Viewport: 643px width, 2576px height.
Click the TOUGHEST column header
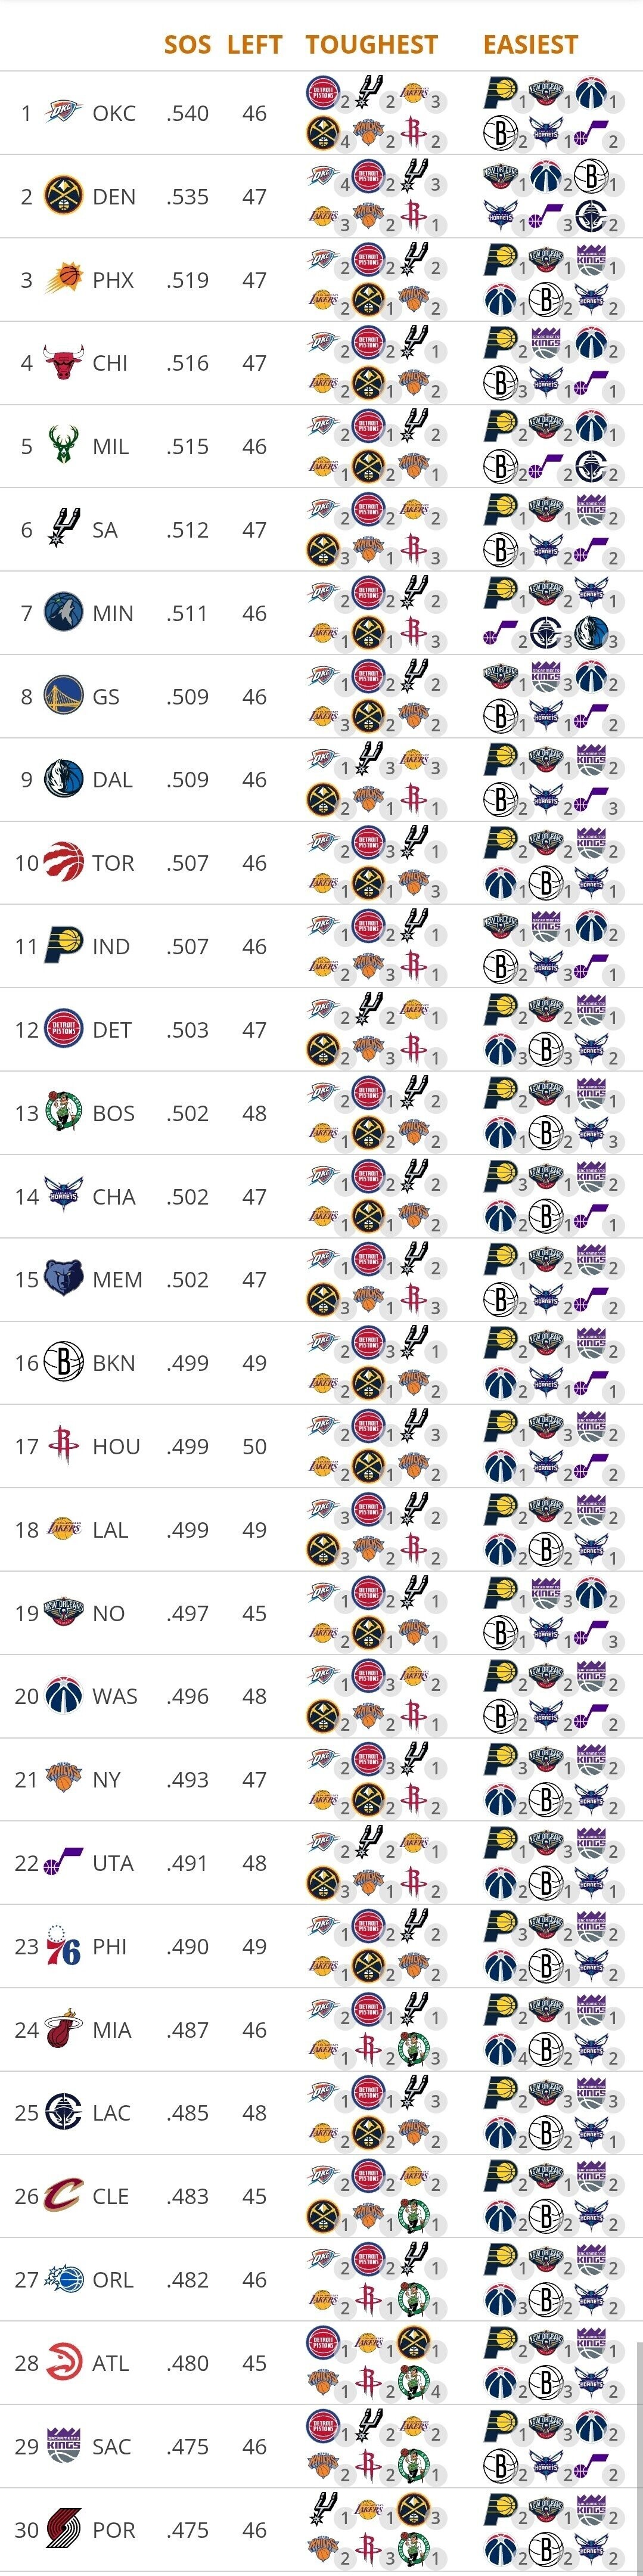pos(372,45)
